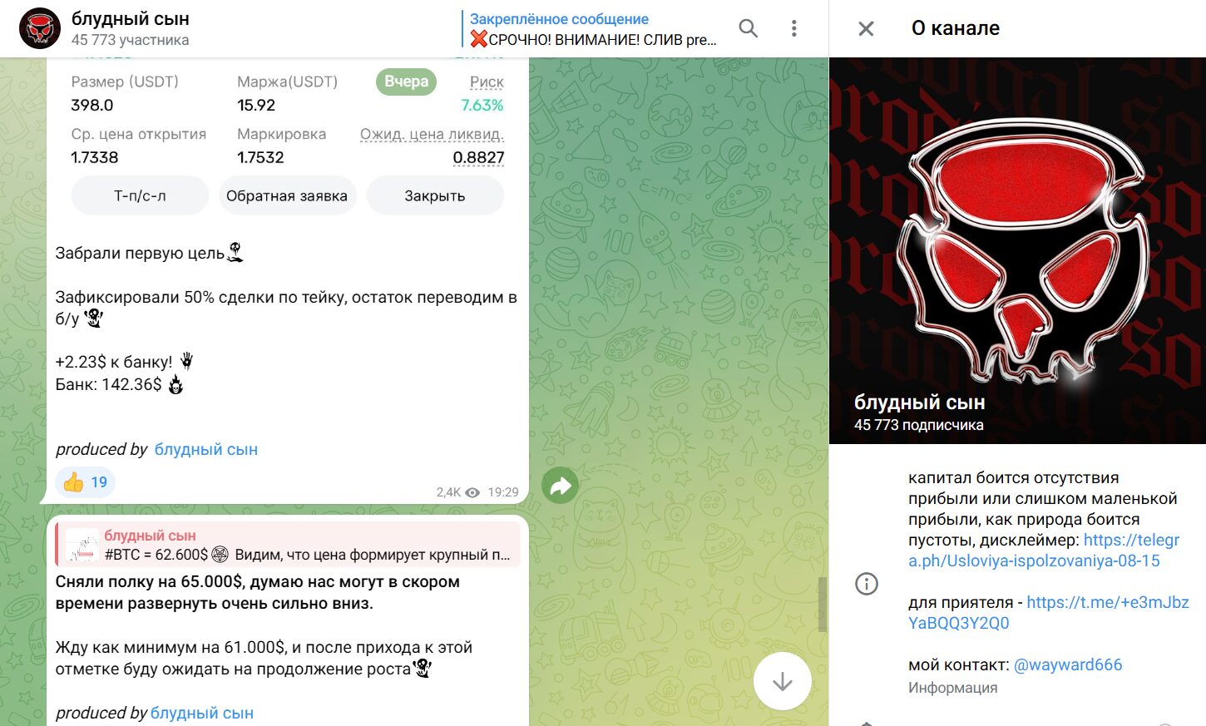Click блудный сын link after first produced by
This screenshot has height=726, width=1206.
[x=206, y=450]
